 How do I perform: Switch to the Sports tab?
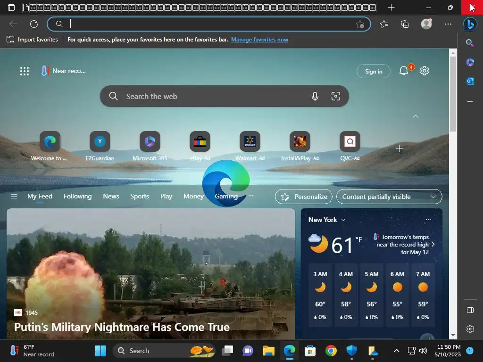(x=140, y=197)
